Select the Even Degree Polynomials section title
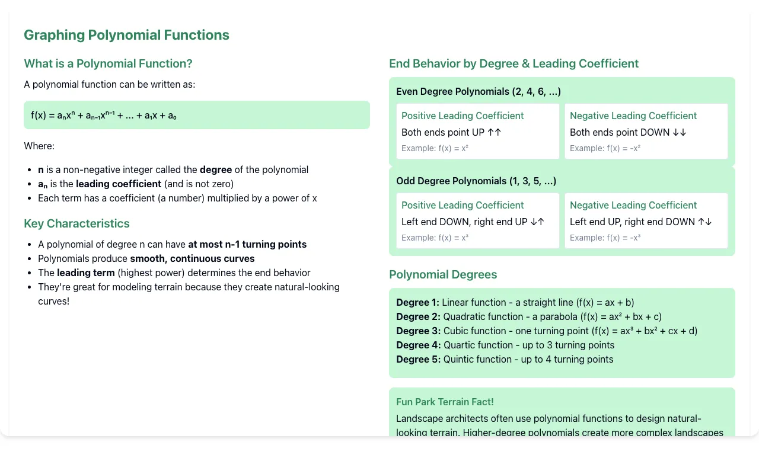Image resolution: width=759 pixels, height=474 pixels. click(x=479, y=91)
